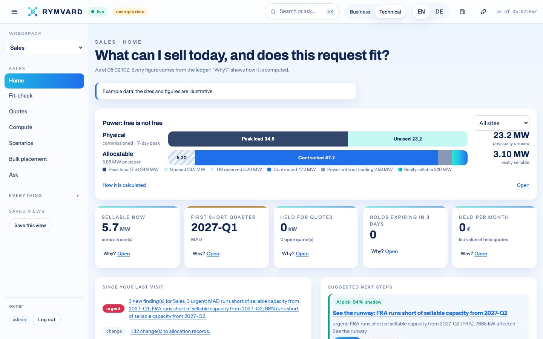Open Fit-check page
Image resolution: width=543 pixels, height=339 pixels.
tap(44, 96)
